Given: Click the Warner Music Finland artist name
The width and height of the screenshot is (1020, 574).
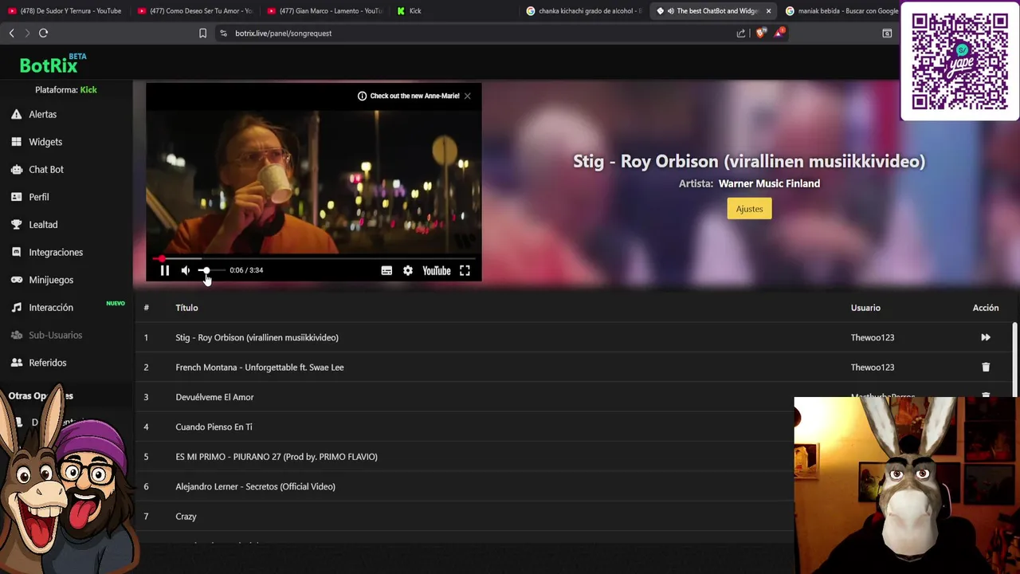Looking at the screenshot, I should 769,183.
